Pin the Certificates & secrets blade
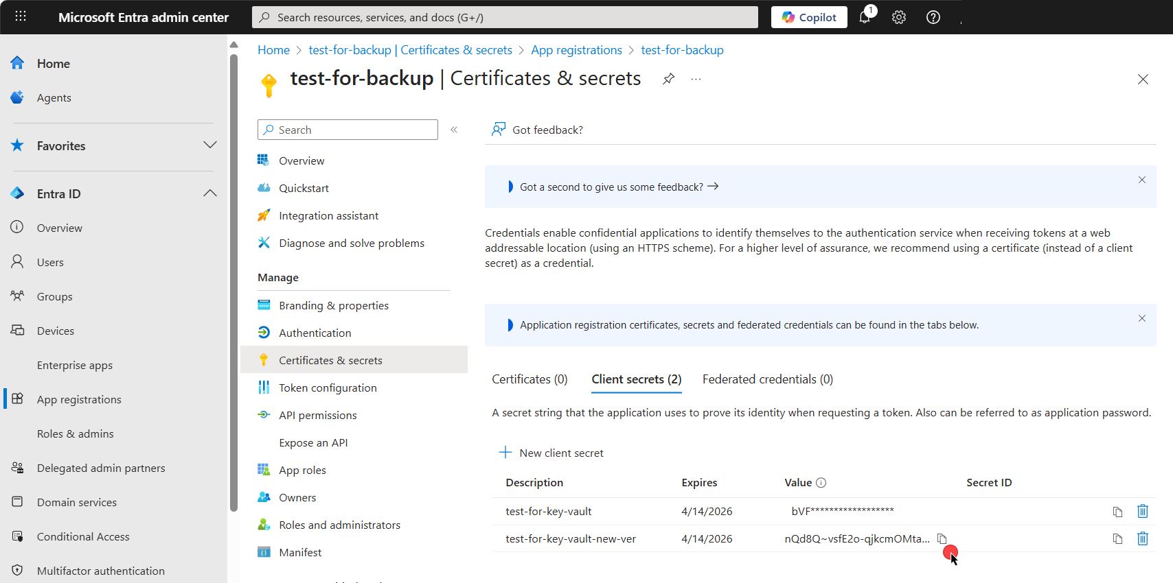This screenshot has height=583, width=1173. tap(668, 79)
